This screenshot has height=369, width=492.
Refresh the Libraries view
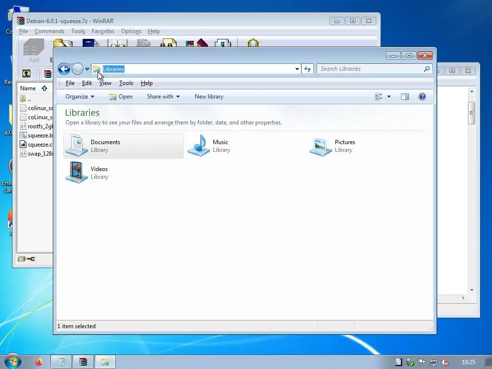click(307, 69)
